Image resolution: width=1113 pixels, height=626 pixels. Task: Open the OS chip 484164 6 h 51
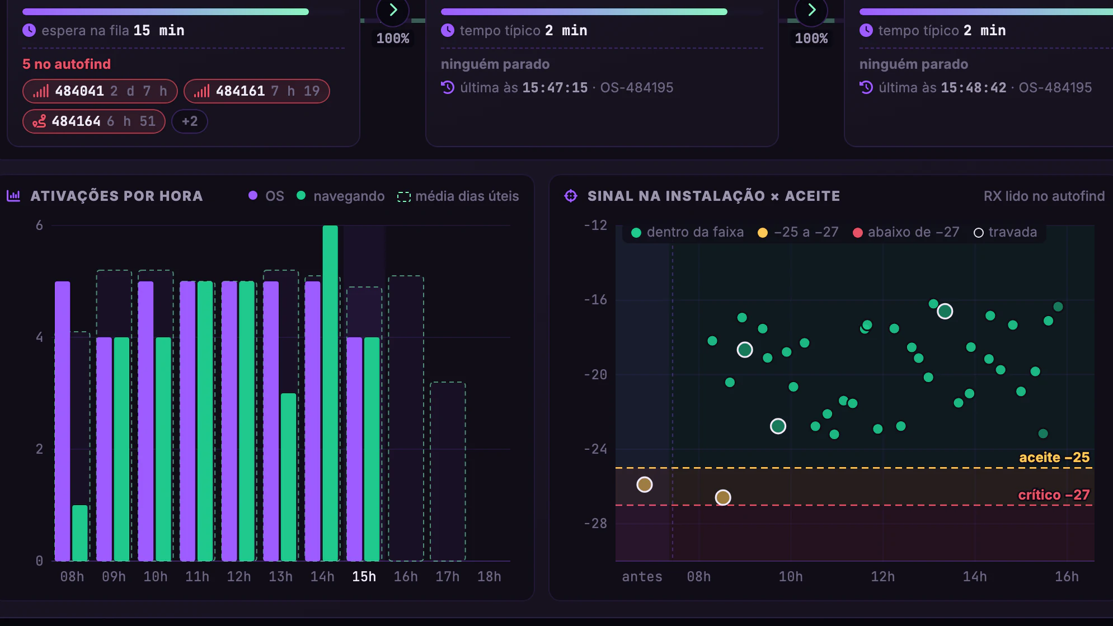click(94, 121)
